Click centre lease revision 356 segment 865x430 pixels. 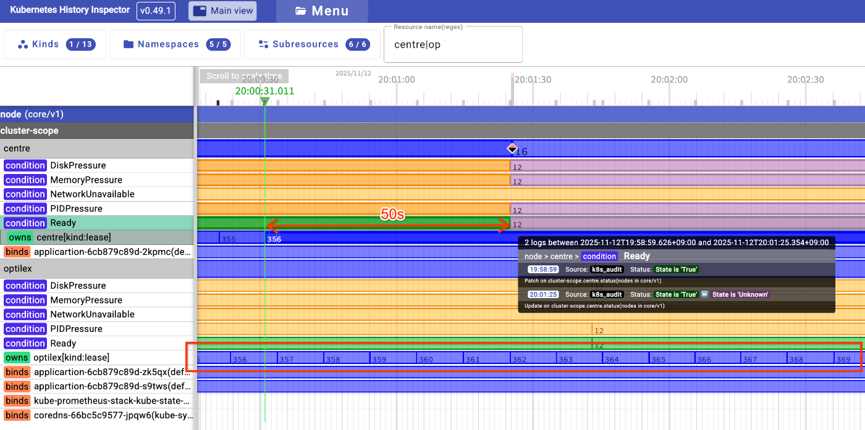[x=565, y=238]
